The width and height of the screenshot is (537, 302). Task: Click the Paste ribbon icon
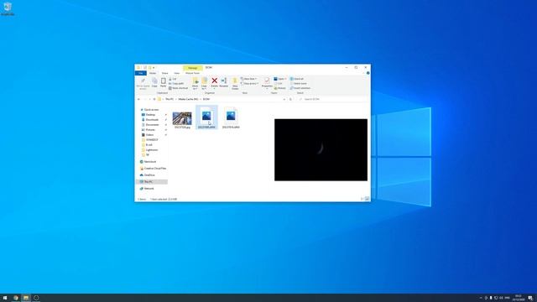coord(164,82)
